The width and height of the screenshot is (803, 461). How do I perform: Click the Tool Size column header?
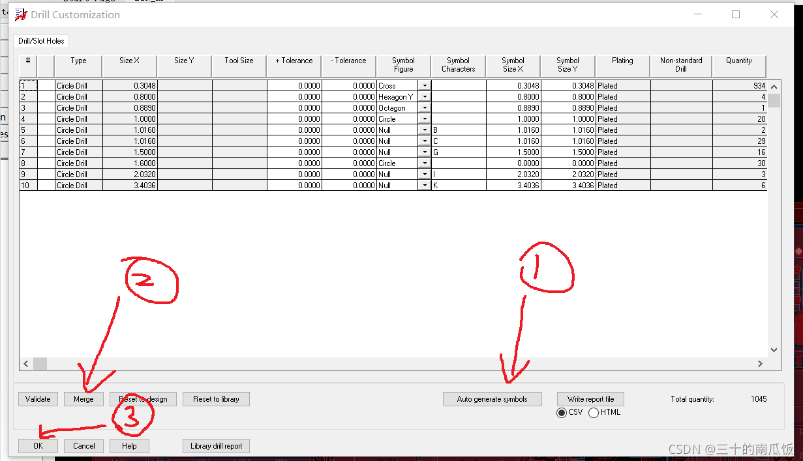239,65
